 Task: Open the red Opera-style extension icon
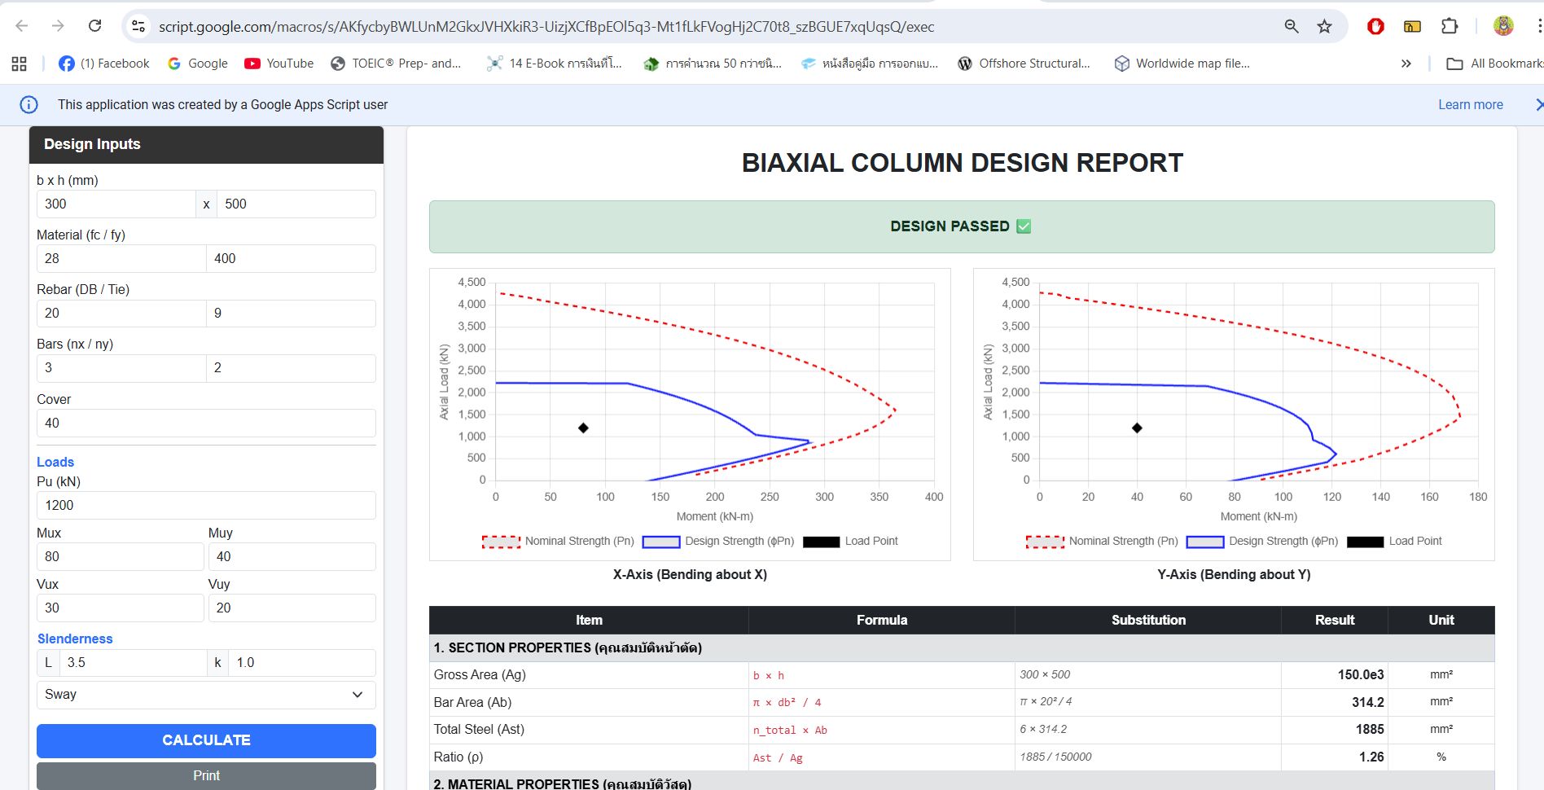[x=1375, y=26]
